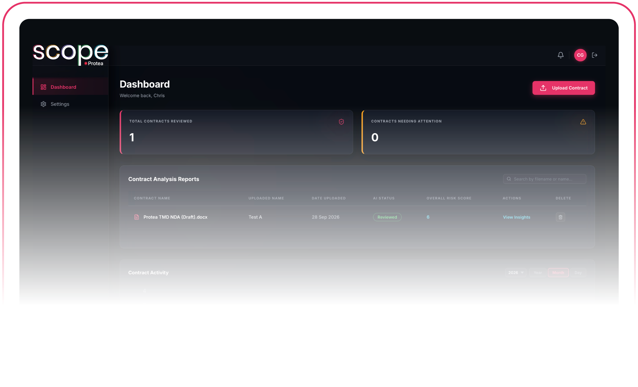
Task: Click the shield icon on Total Contracts card
Action: point(341,122)
